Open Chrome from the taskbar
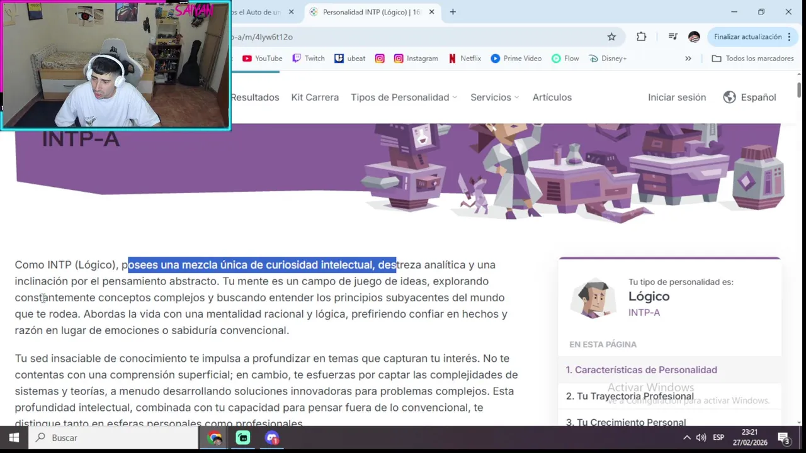 coord(215,438)
